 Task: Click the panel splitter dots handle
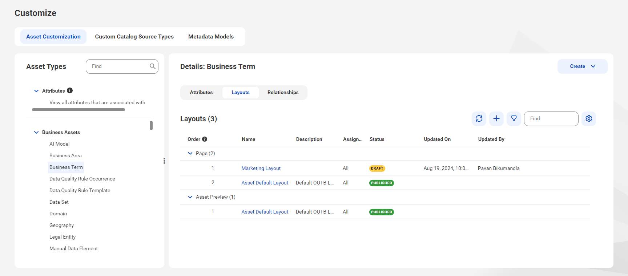coord(164,161)
